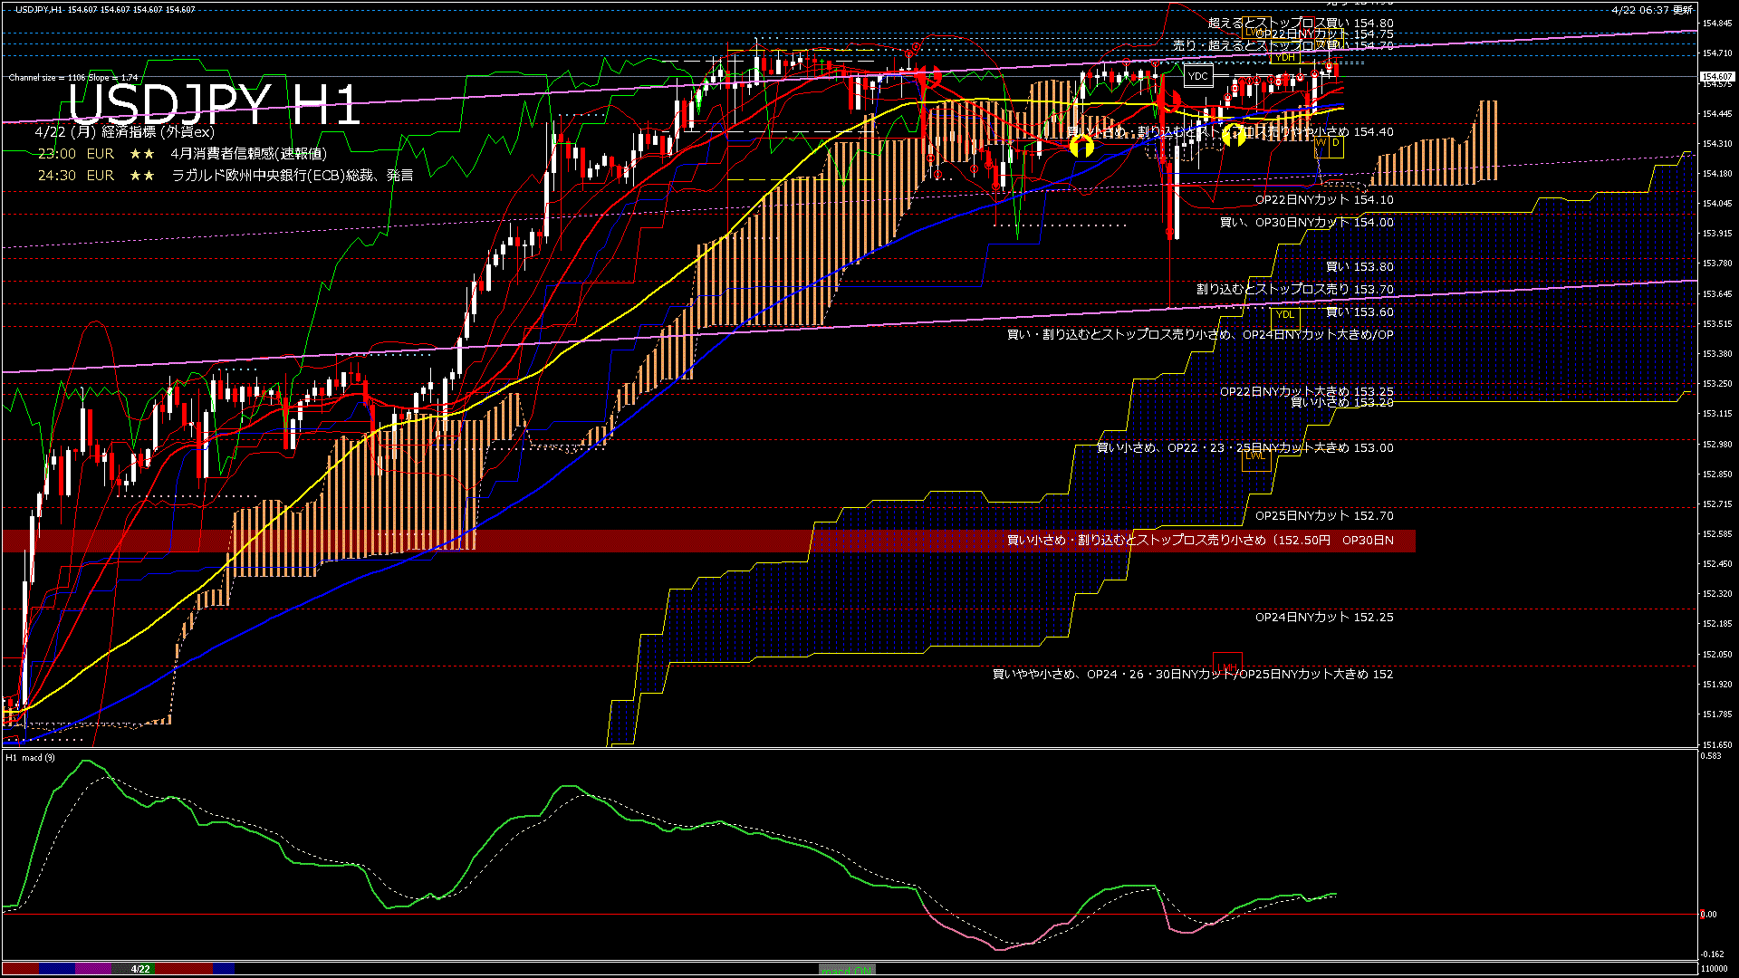Click the orange W pivot box
This screenshot has height=978, width=1739.
(1321, 143)
